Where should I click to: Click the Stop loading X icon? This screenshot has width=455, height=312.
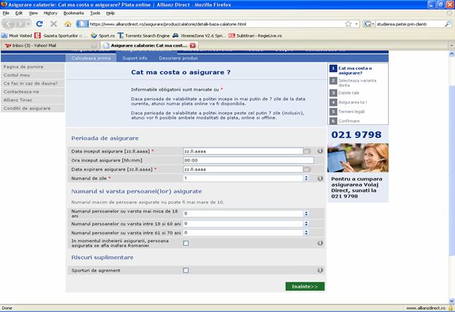(x=54, y=24)
